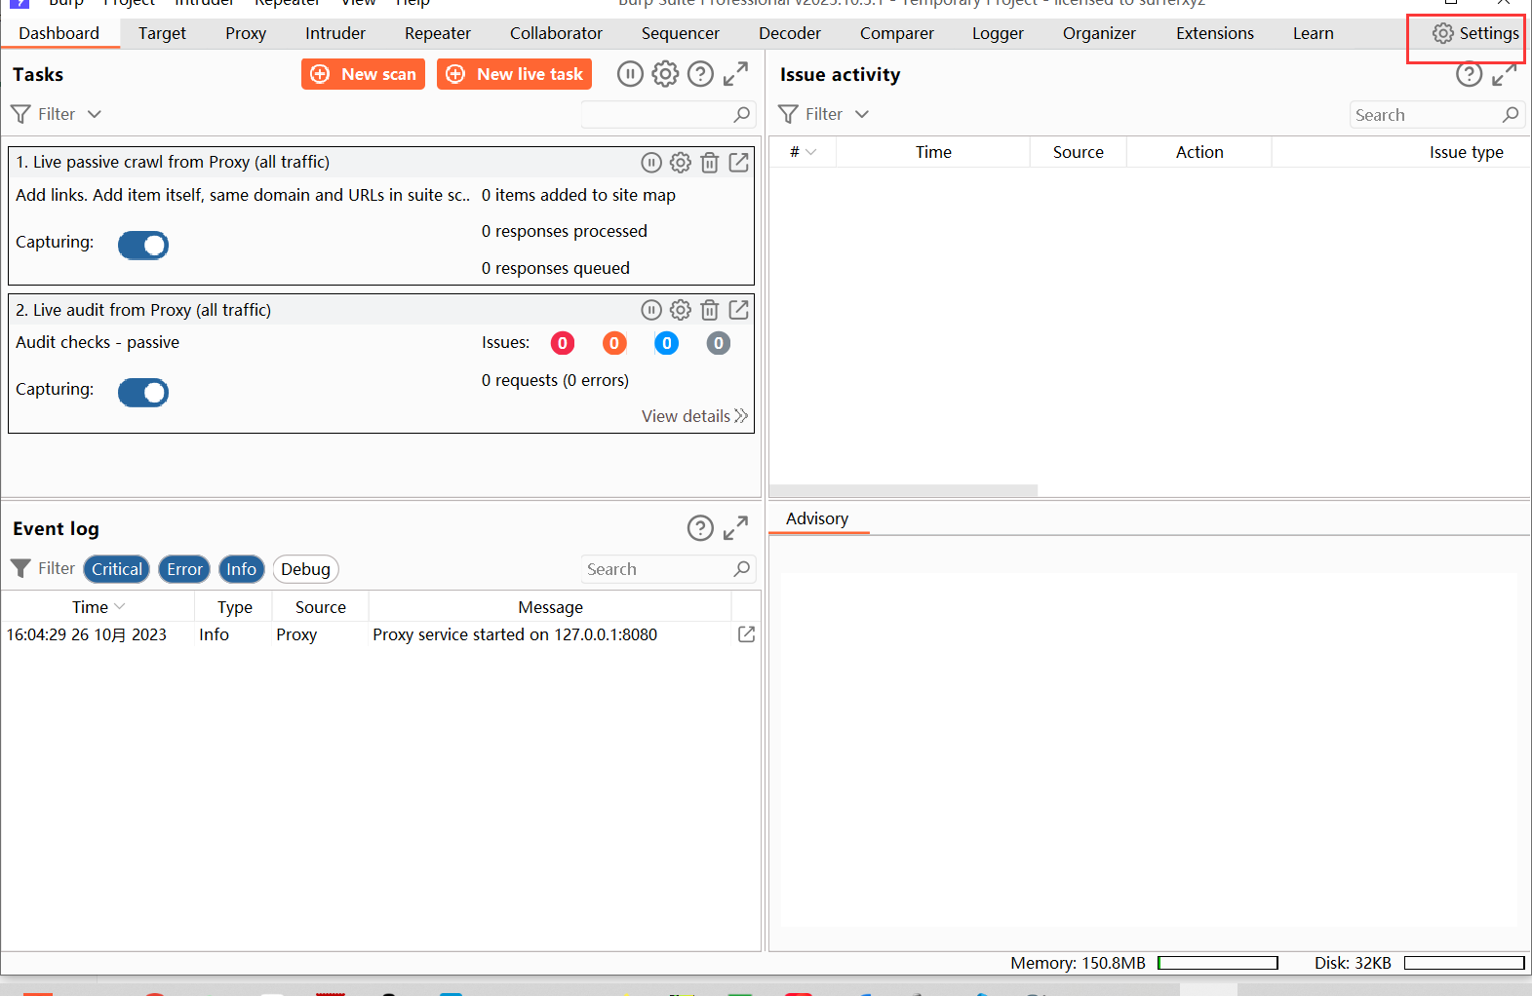
Task: Open task execution settings gear in Tasks header
Action: (665, 74)
